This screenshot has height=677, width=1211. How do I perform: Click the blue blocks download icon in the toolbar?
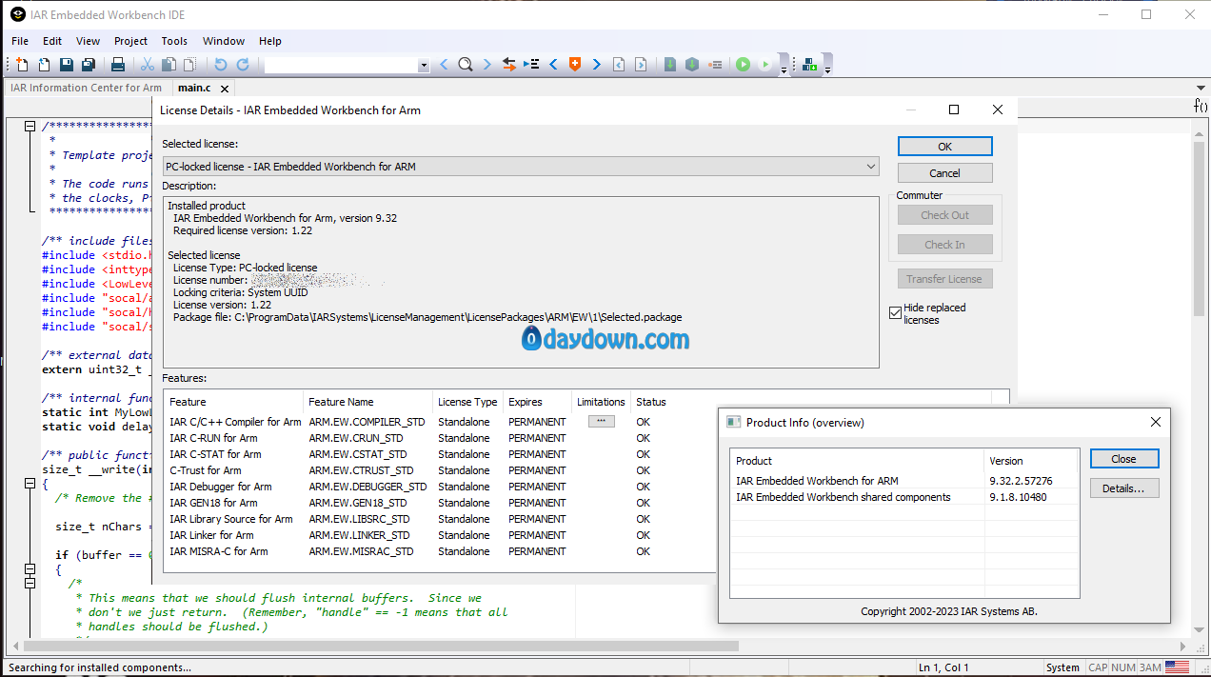(x=809, y=65)
